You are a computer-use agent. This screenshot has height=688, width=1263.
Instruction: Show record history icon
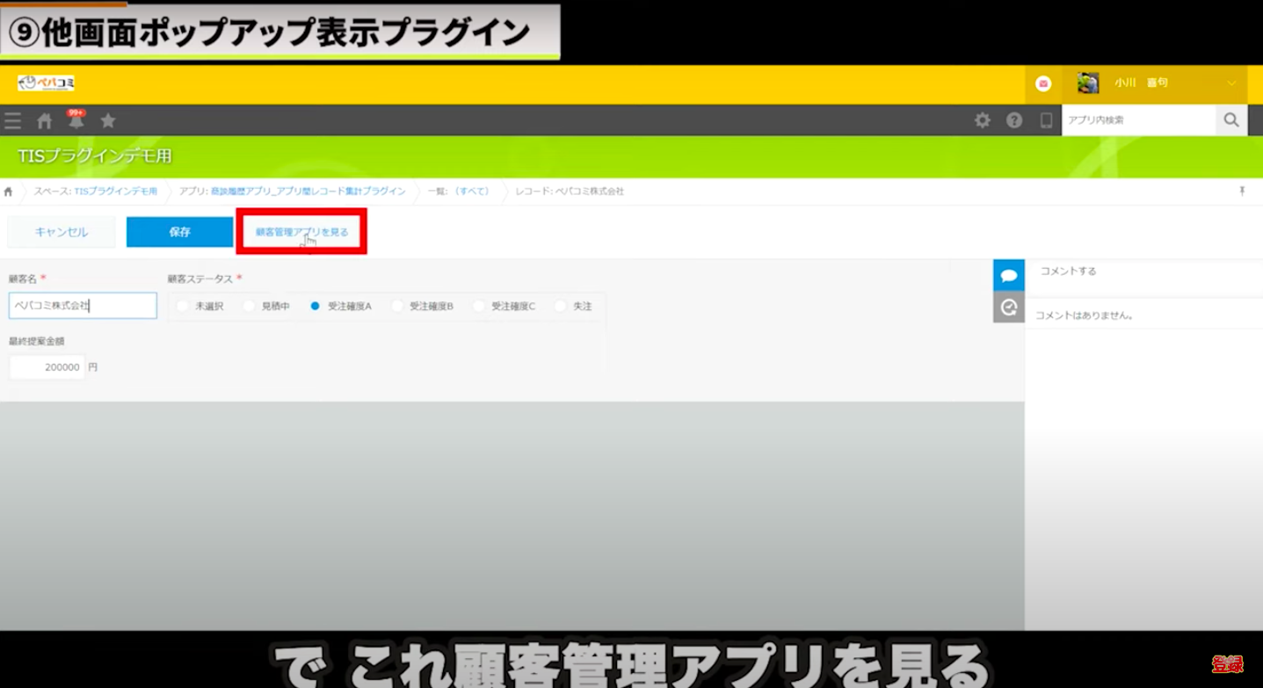pyautogui.click(x=1008, y=308)
